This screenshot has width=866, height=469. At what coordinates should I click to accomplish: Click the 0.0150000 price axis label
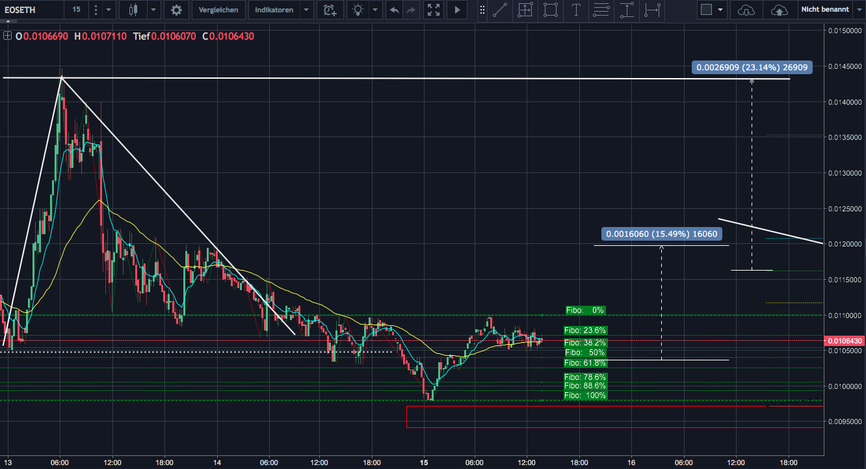[x=845, y=31]
